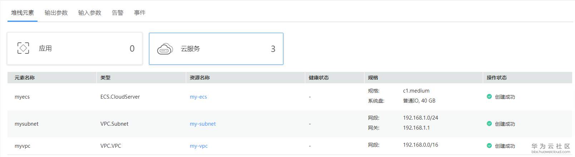
Task: Click the green success icon for myvpc
Action: tap(489, 146)
